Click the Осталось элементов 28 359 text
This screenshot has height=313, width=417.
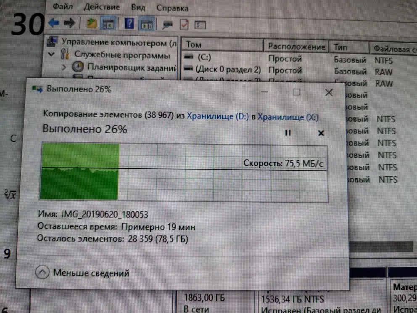click(x=113, y=239)
